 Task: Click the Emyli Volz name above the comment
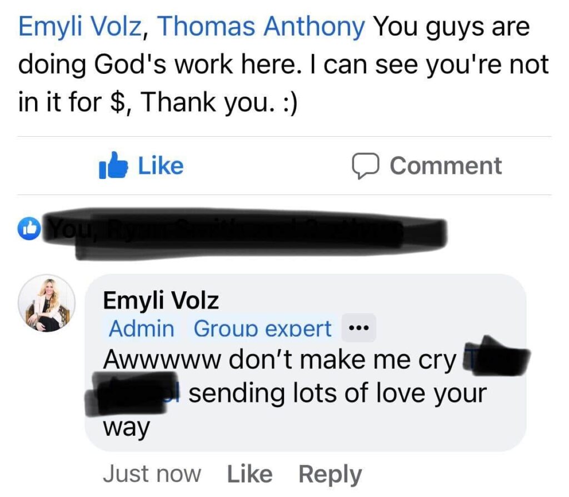(161, 301)
